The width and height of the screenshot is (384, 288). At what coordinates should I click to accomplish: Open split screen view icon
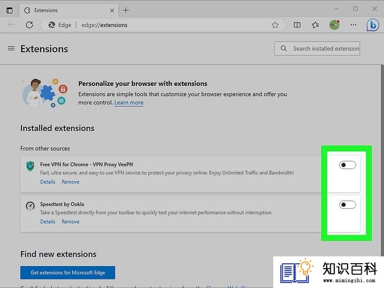297,25
